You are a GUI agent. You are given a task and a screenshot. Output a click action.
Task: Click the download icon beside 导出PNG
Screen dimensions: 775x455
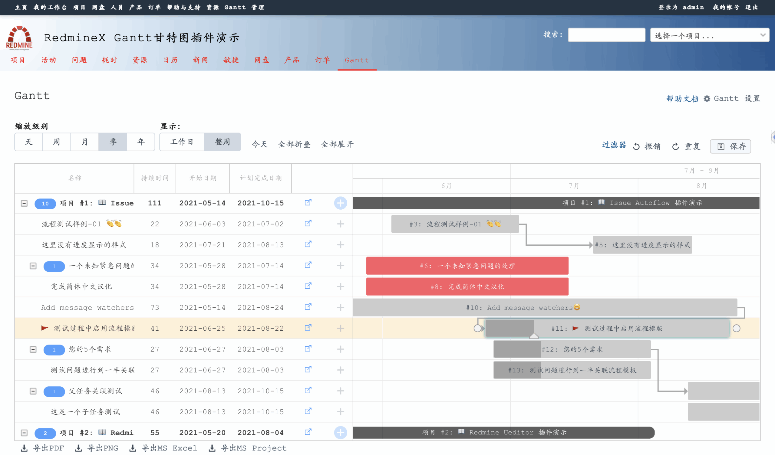coord(79,448)
